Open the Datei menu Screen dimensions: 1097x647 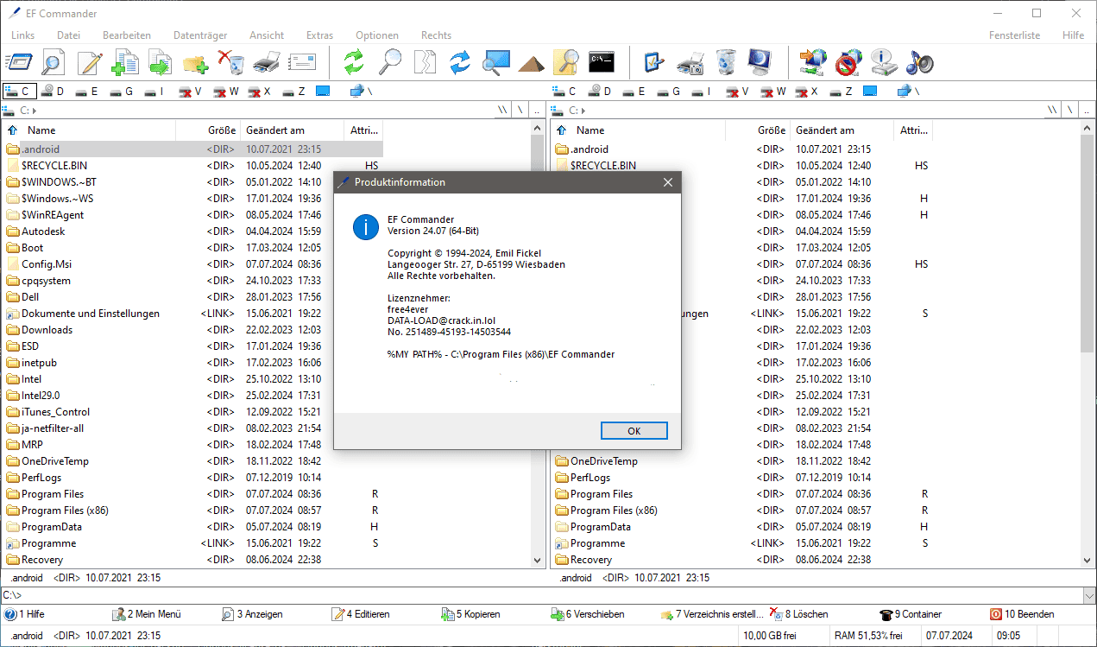68,35
